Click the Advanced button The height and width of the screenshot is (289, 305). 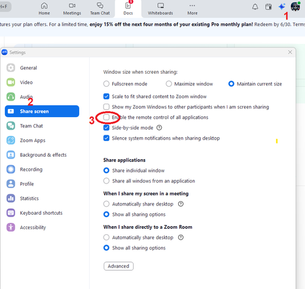pyautogui.click(x=118, y=266)
